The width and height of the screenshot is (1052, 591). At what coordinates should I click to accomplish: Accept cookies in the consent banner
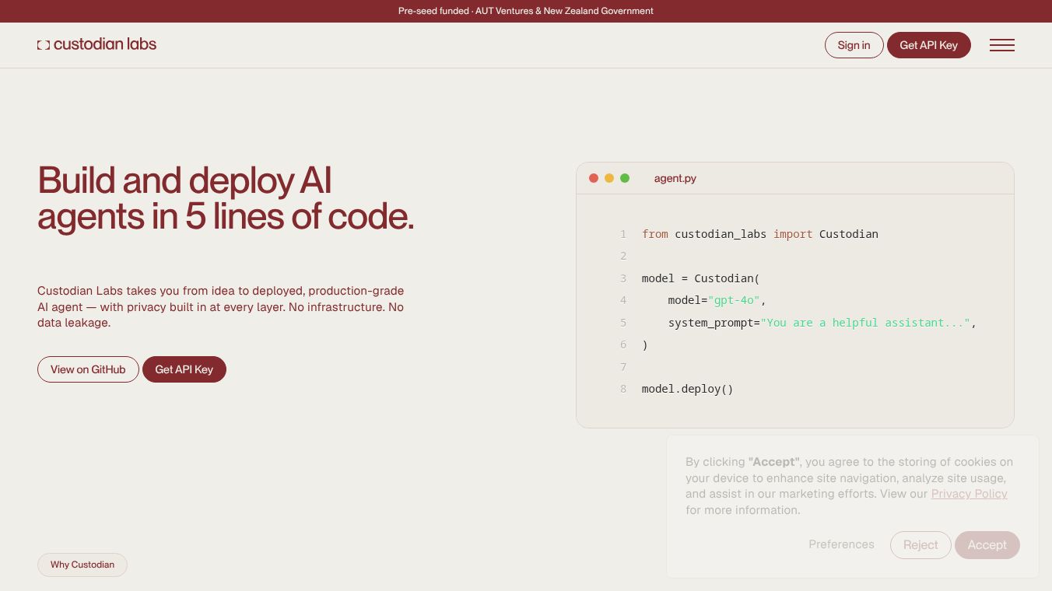pyautogui.click(x=987, y=545)
